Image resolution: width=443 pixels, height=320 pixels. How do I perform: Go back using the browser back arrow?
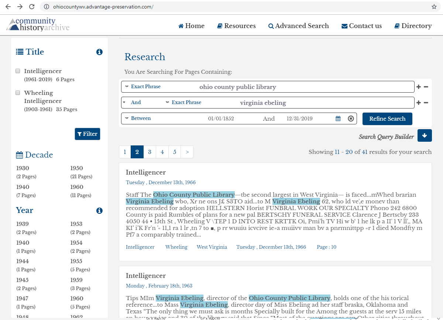click(8, 7)
